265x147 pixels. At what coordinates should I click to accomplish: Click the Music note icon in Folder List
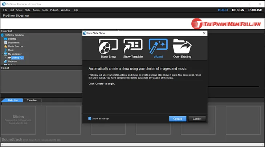pos(5,50)
